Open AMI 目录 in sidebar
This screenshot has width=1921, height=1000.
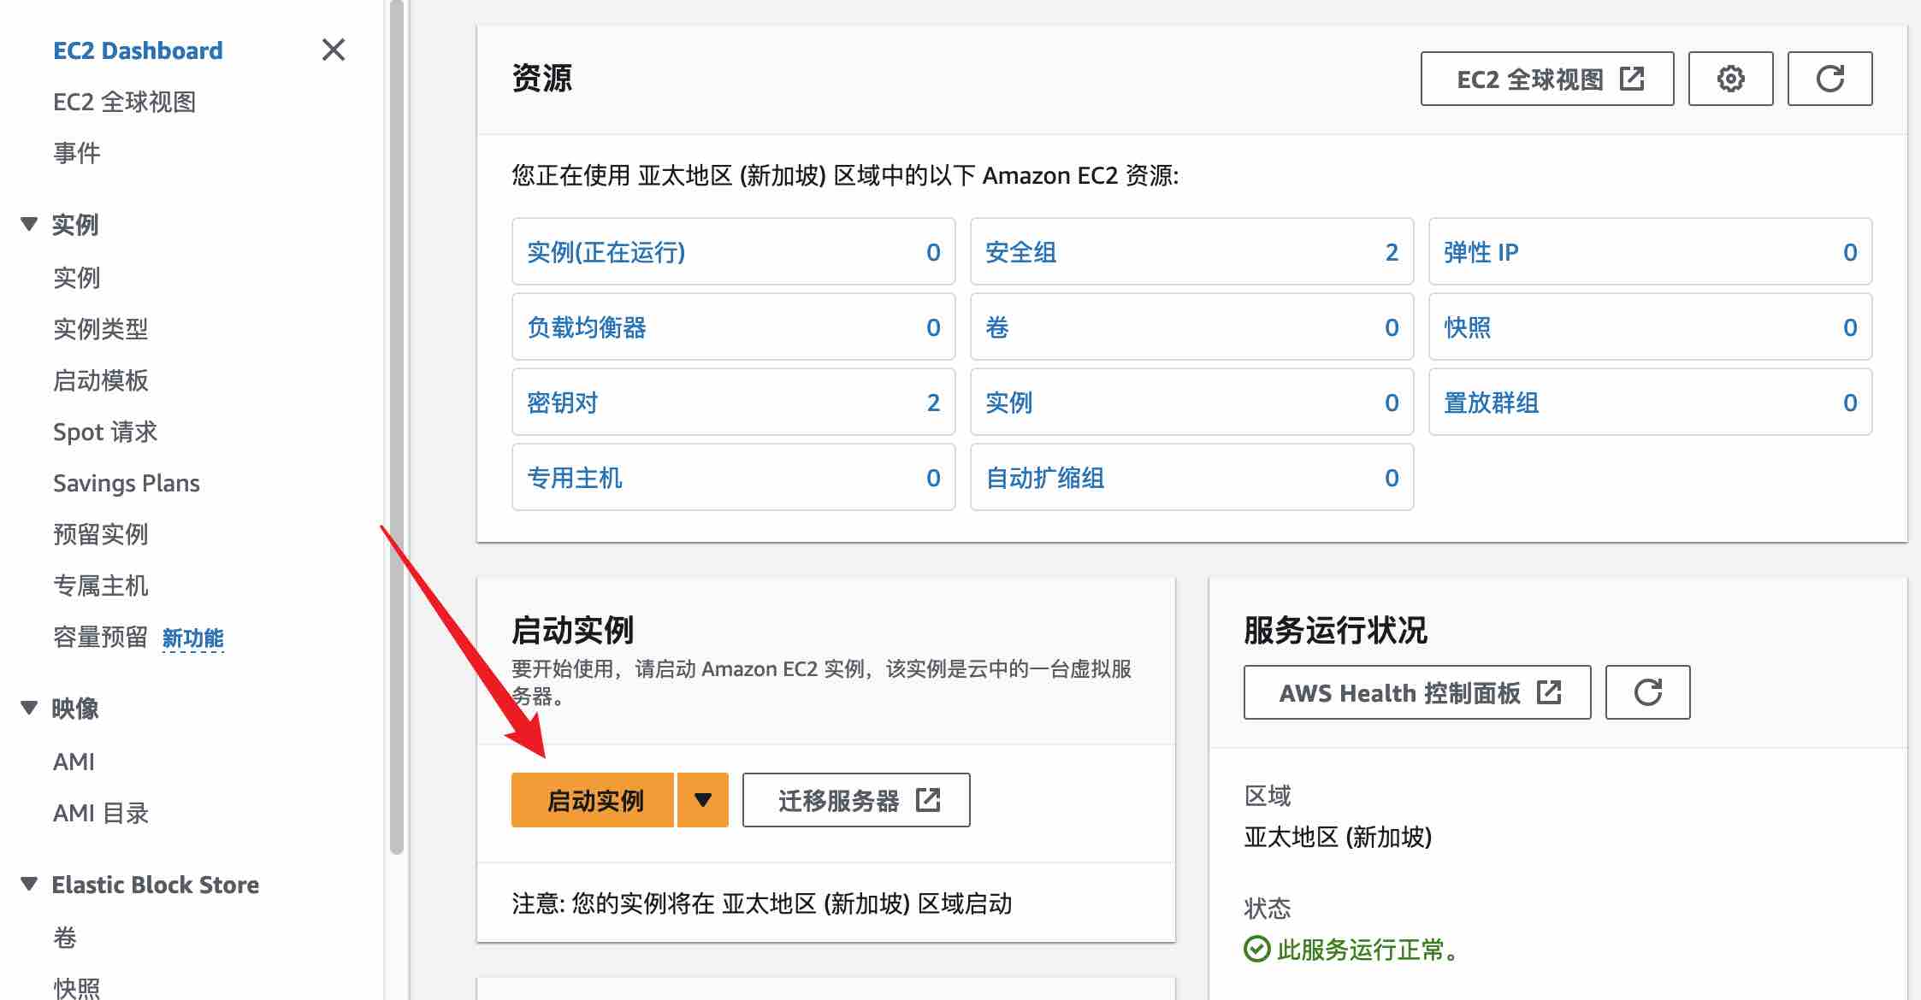(x=101, y=813)
